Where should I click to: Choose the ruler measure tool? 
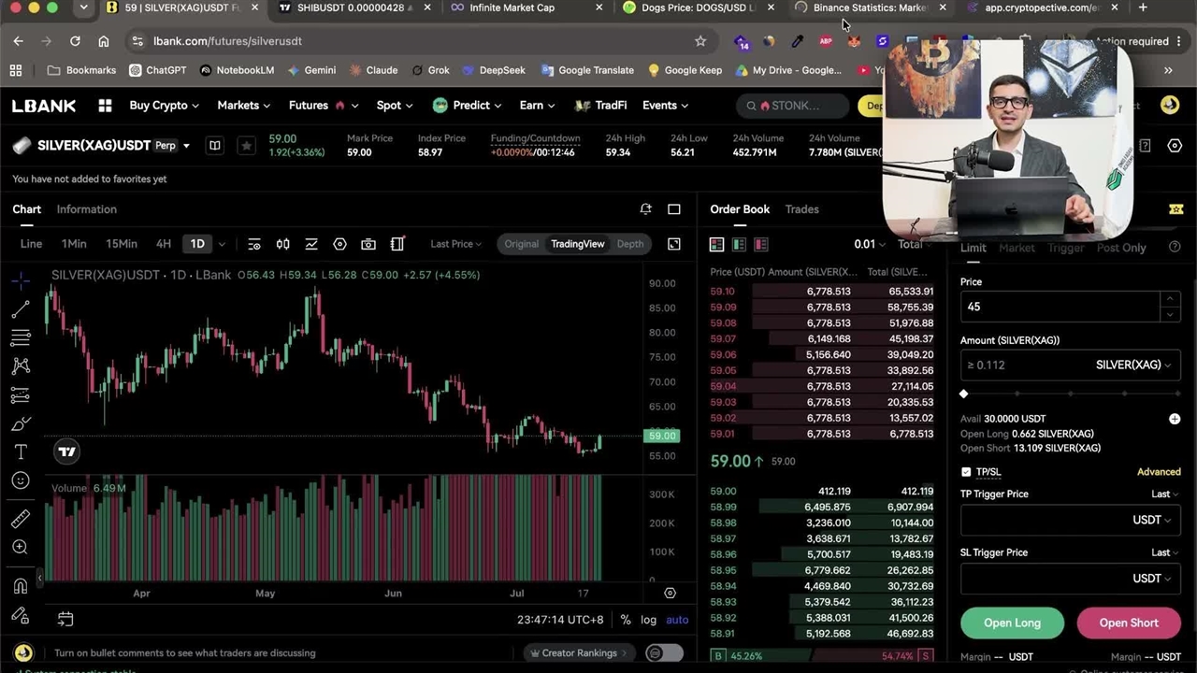(x=21, y=519)
